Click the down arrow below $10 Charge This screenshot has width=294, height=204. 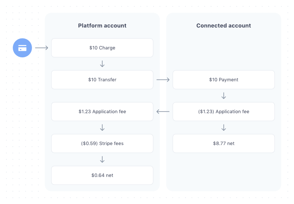(x=102, y=64)
